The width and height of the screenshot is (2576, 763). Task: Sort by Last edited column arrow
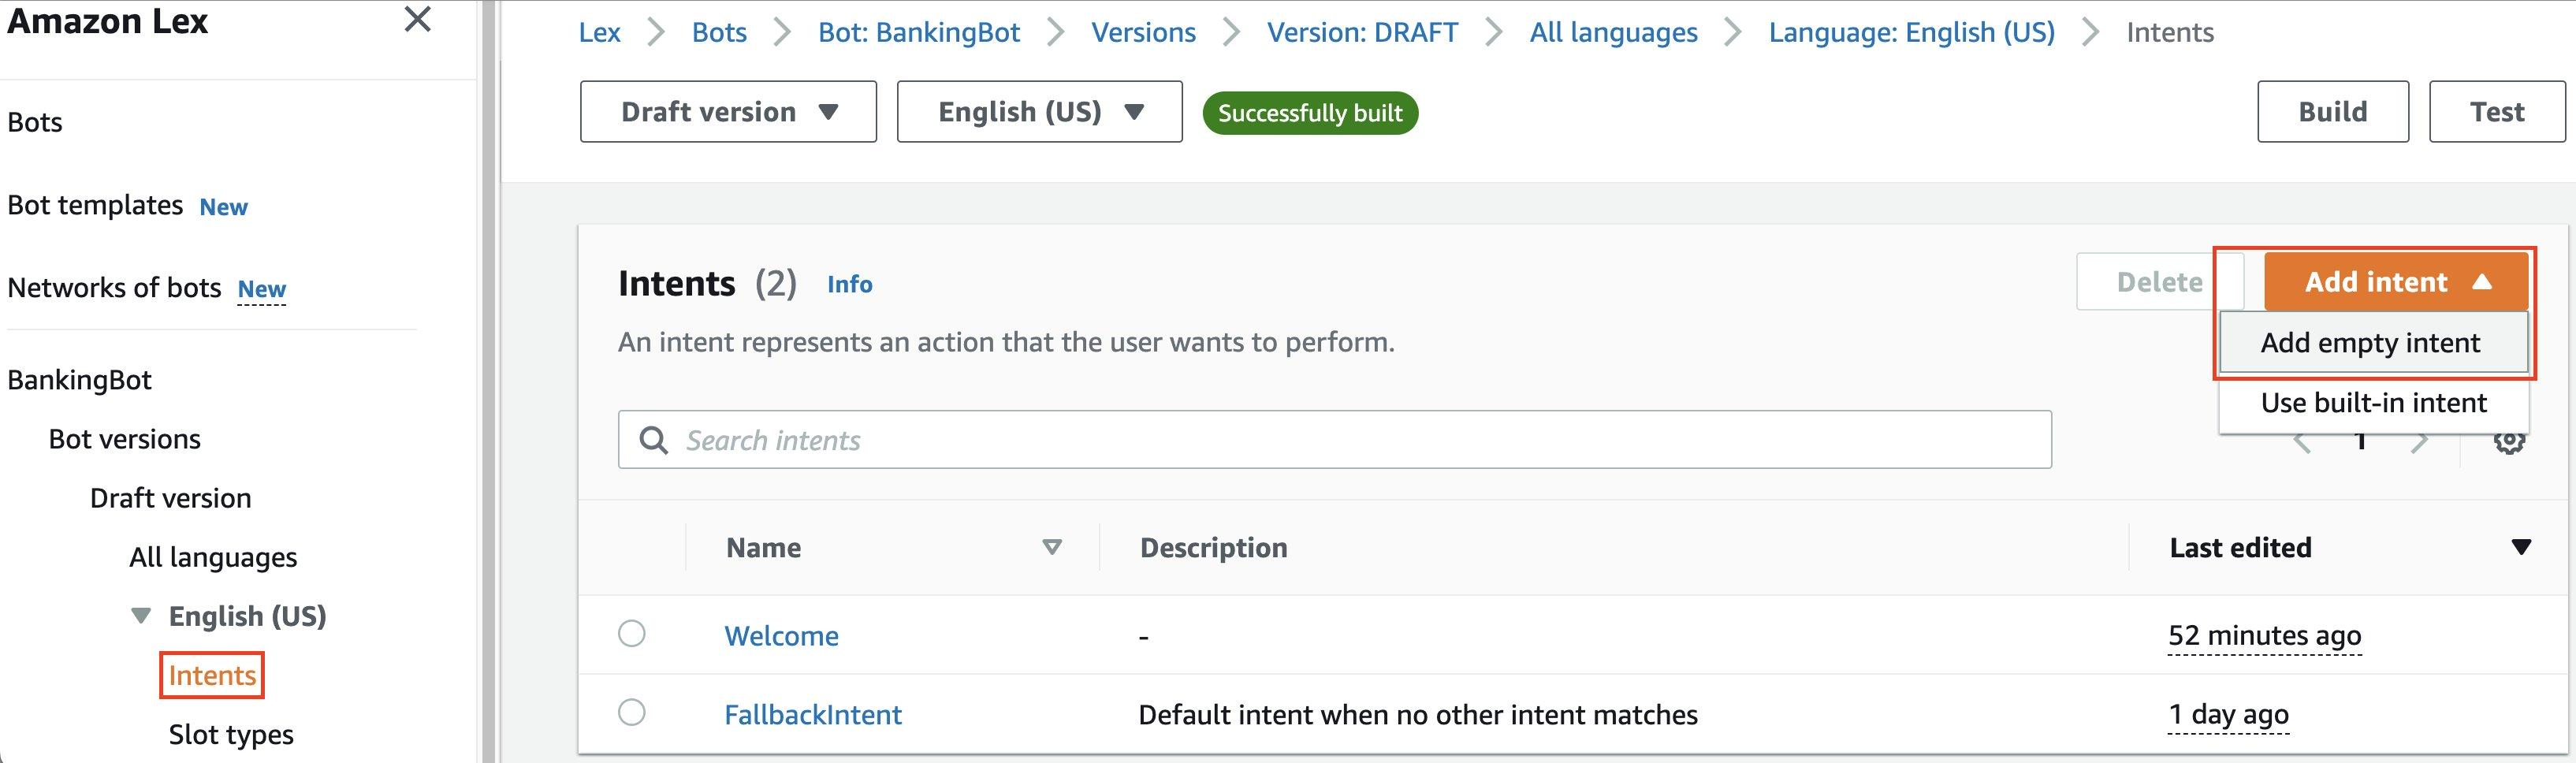coord(2521,547)
